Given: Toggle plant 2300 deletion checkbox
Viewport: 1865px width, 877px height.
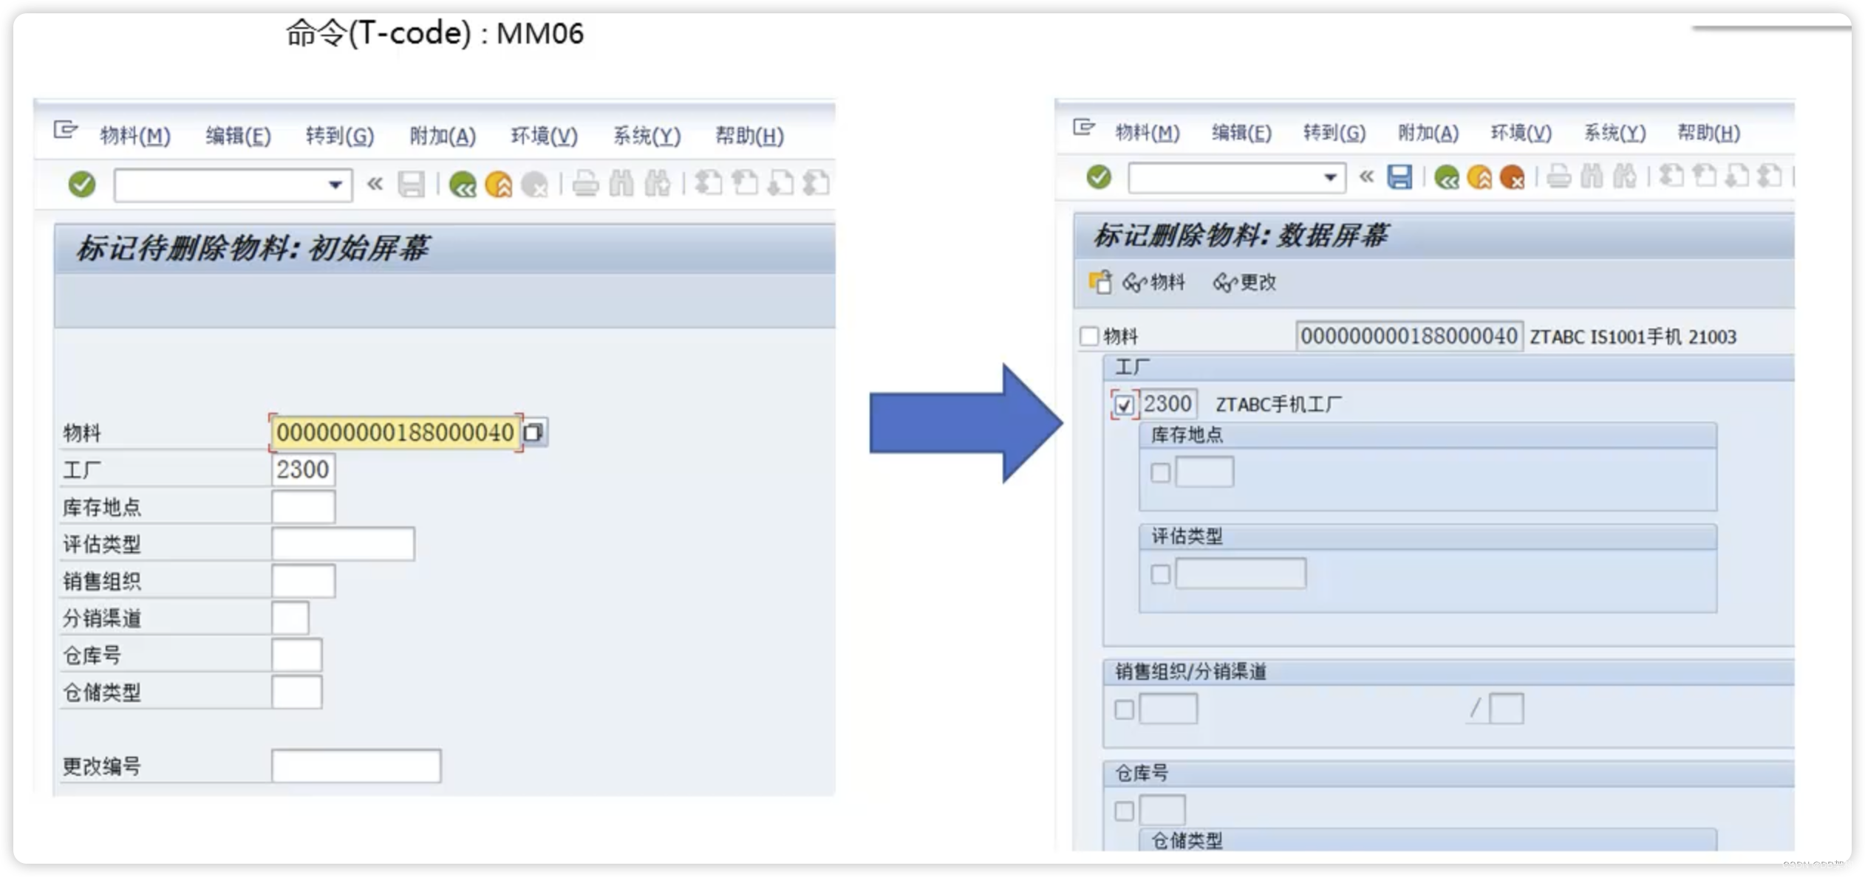Looking at the screenshot, I should 1123,405.
